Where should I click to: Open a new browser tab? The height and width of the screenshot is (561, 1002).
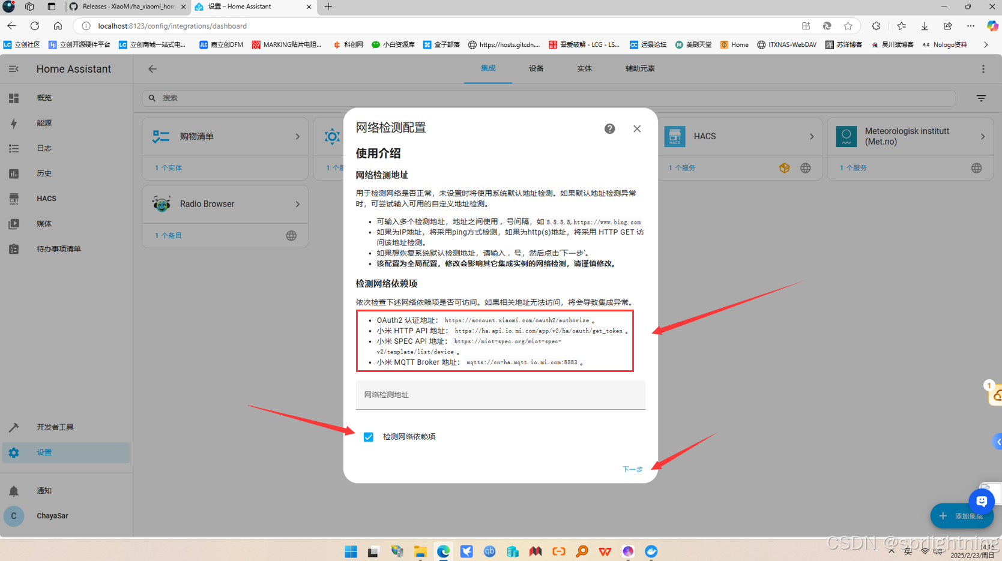[x=328, y=7]
